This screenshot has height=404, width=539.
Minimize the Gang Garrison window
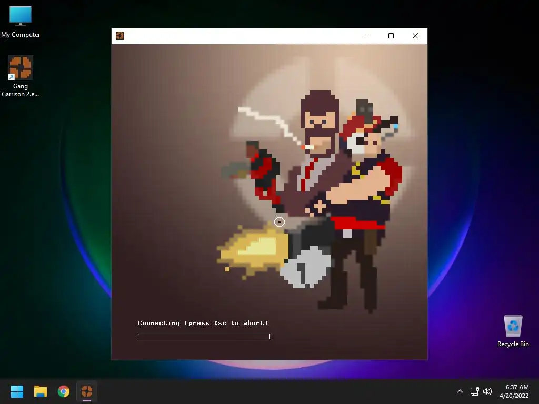(367, 36)
